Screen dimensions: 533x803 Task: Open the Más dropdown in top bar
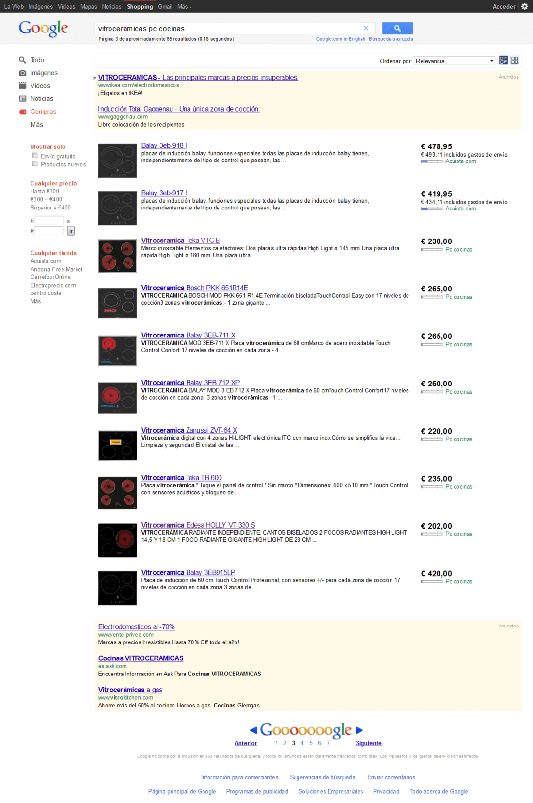coord(185,7)
